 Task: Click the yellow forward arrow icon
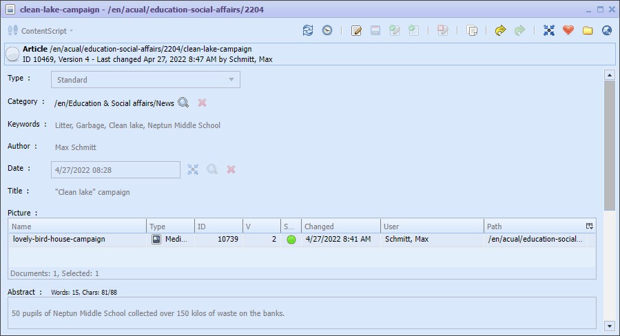[501, 30]
